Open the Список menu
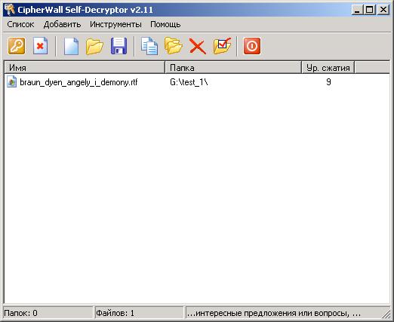The image size is (394, 322). [20, 24]
